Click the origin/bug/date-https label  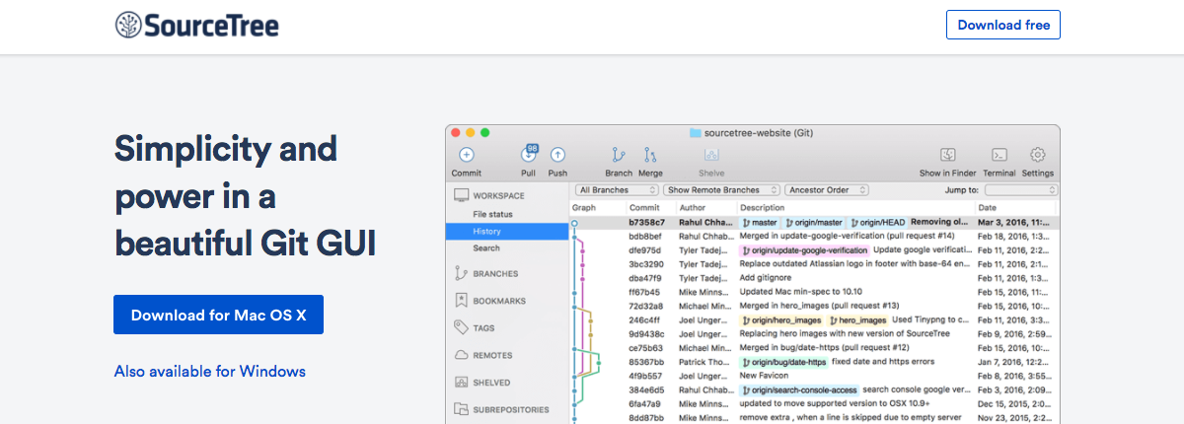coord(784,362)
